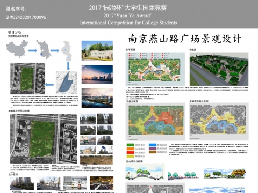The width and height of the screenshot is (258, 193).
Task: Open the leftmost section elevation drawing
Action: pyautogui.click(x=145, y=172)
